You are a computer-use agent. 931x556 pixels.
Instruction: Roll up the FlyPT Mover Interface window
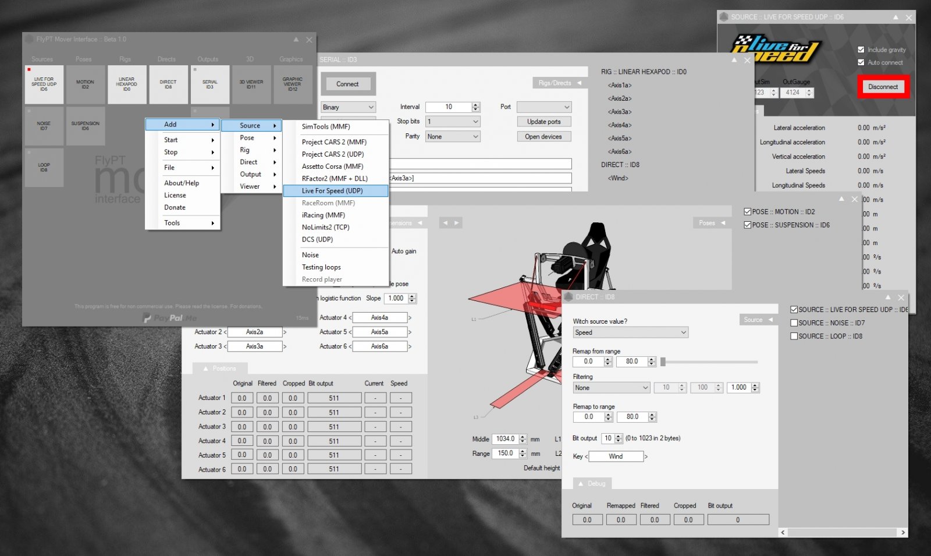[x=296, y=40]
